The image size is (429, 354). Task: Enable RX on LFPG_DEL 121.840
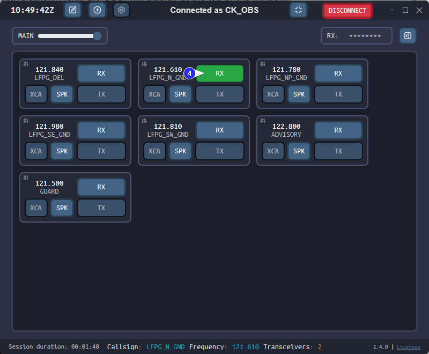(x=101, y=73)
